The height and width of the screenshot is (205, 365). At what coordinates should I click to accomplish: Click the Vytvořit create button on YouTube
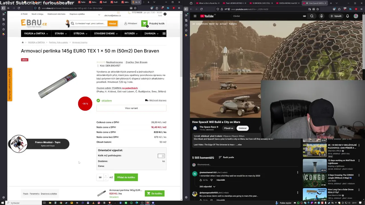pyautogui.click(x=336, y=16)
